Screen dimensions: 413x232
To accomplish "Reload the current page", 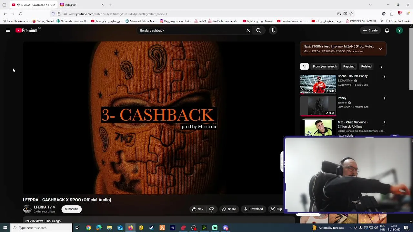I will pyautogui.click(x=21, y=14).
